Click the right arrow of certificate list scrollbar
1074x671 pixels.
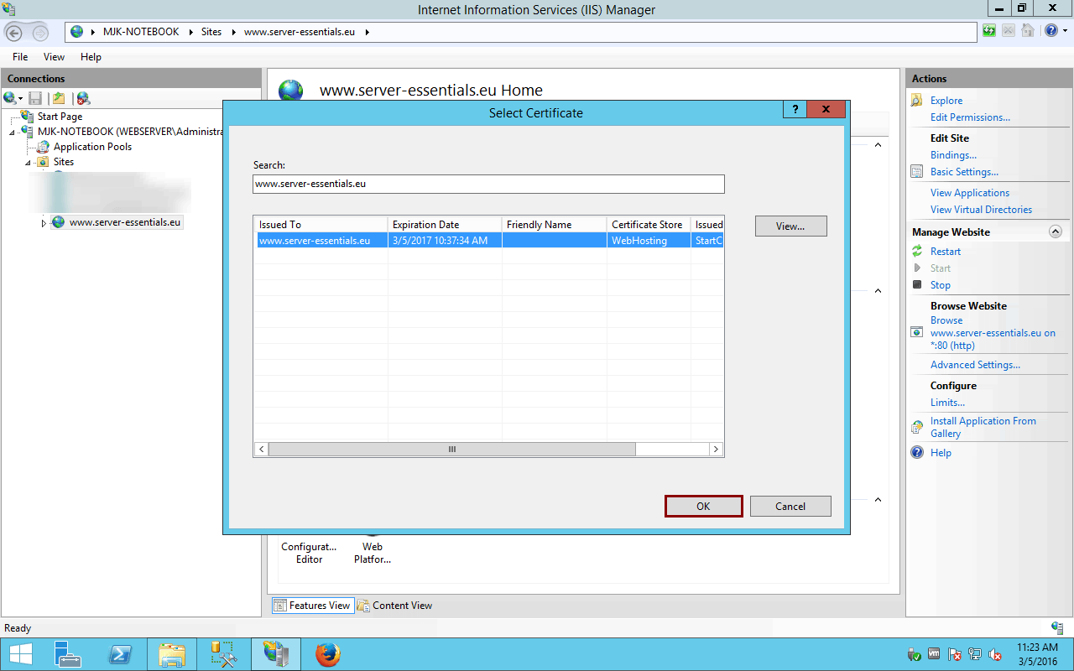(716, 450)
